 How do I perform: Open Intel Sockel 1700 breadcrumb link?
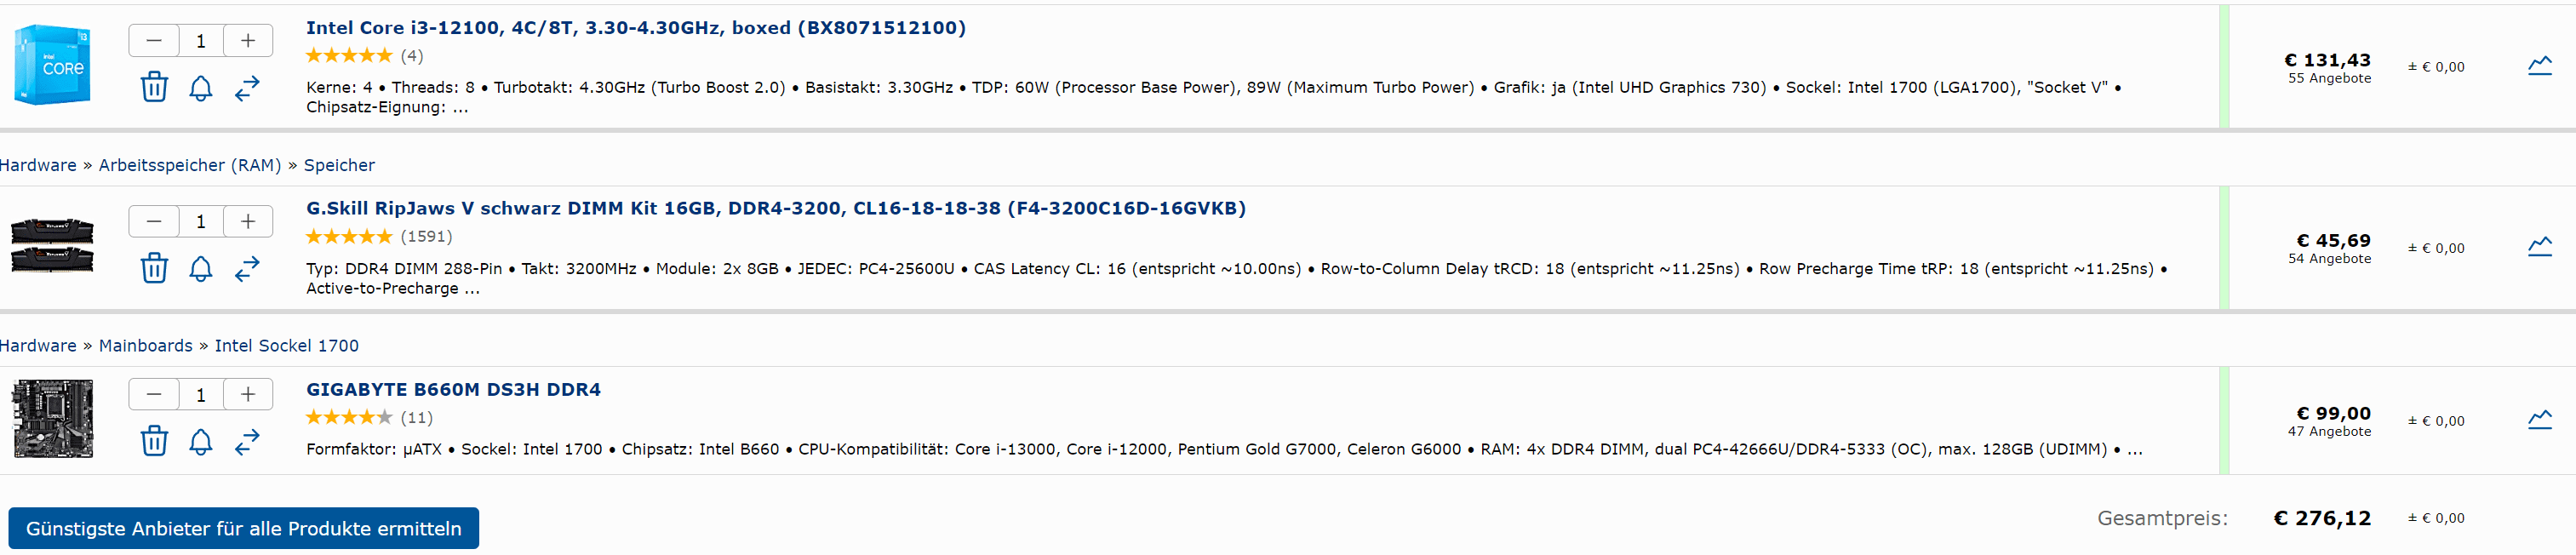tap(286, 345)
